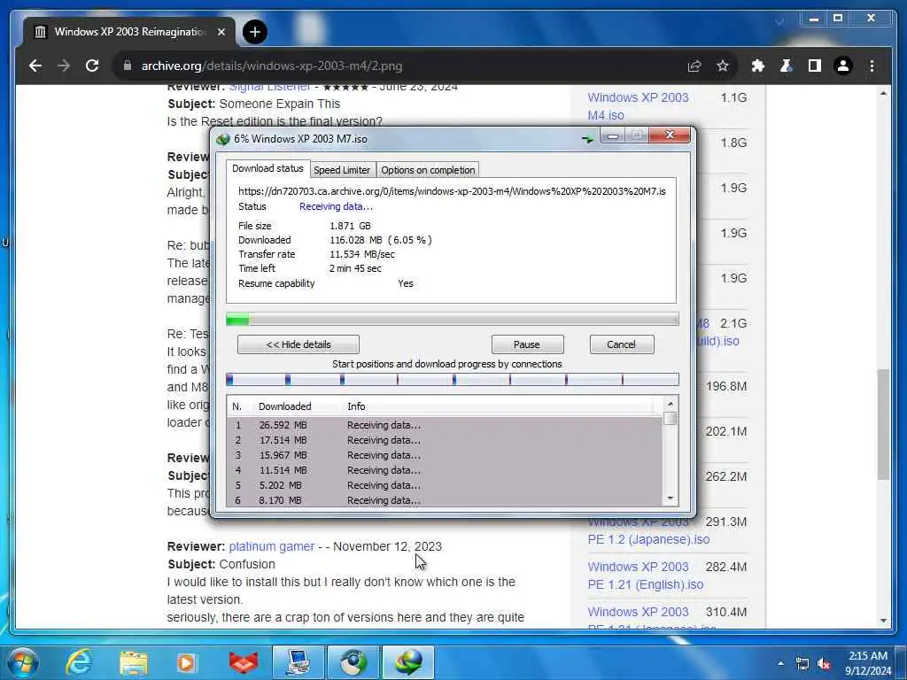Open the computer program taskbar icon
The width and height of the screenshot is (907, 680).
pyautogui.click(x=298, y=662)
